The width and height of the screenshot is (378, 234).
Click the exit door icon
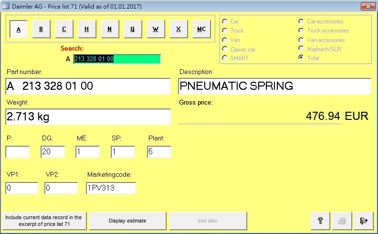[x=363, y=221]
